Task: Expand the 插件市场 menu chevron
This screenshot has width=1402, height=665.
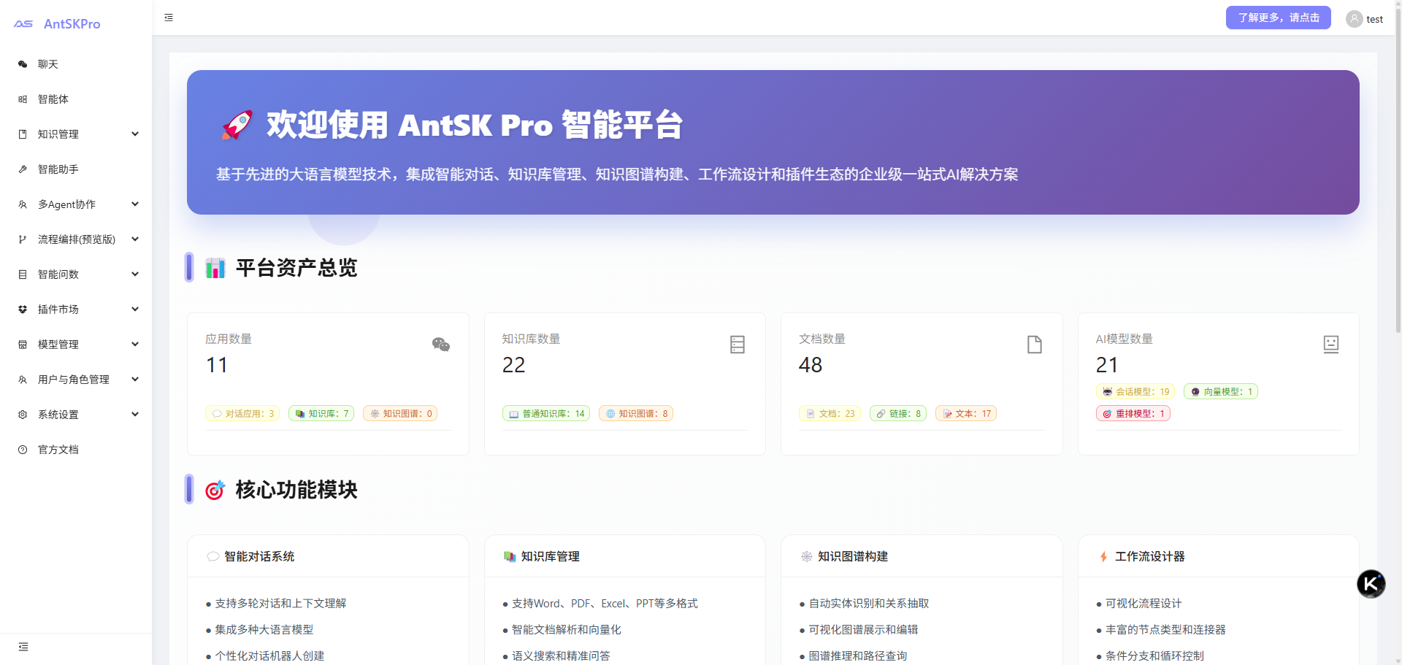Action: click(135, 310)
